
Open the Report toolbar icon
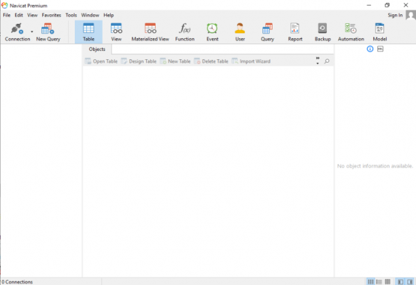coord(295,32)
